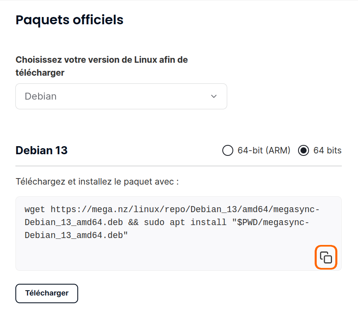
Task: Click the '64 bits' option label
Action: [327, 151]
